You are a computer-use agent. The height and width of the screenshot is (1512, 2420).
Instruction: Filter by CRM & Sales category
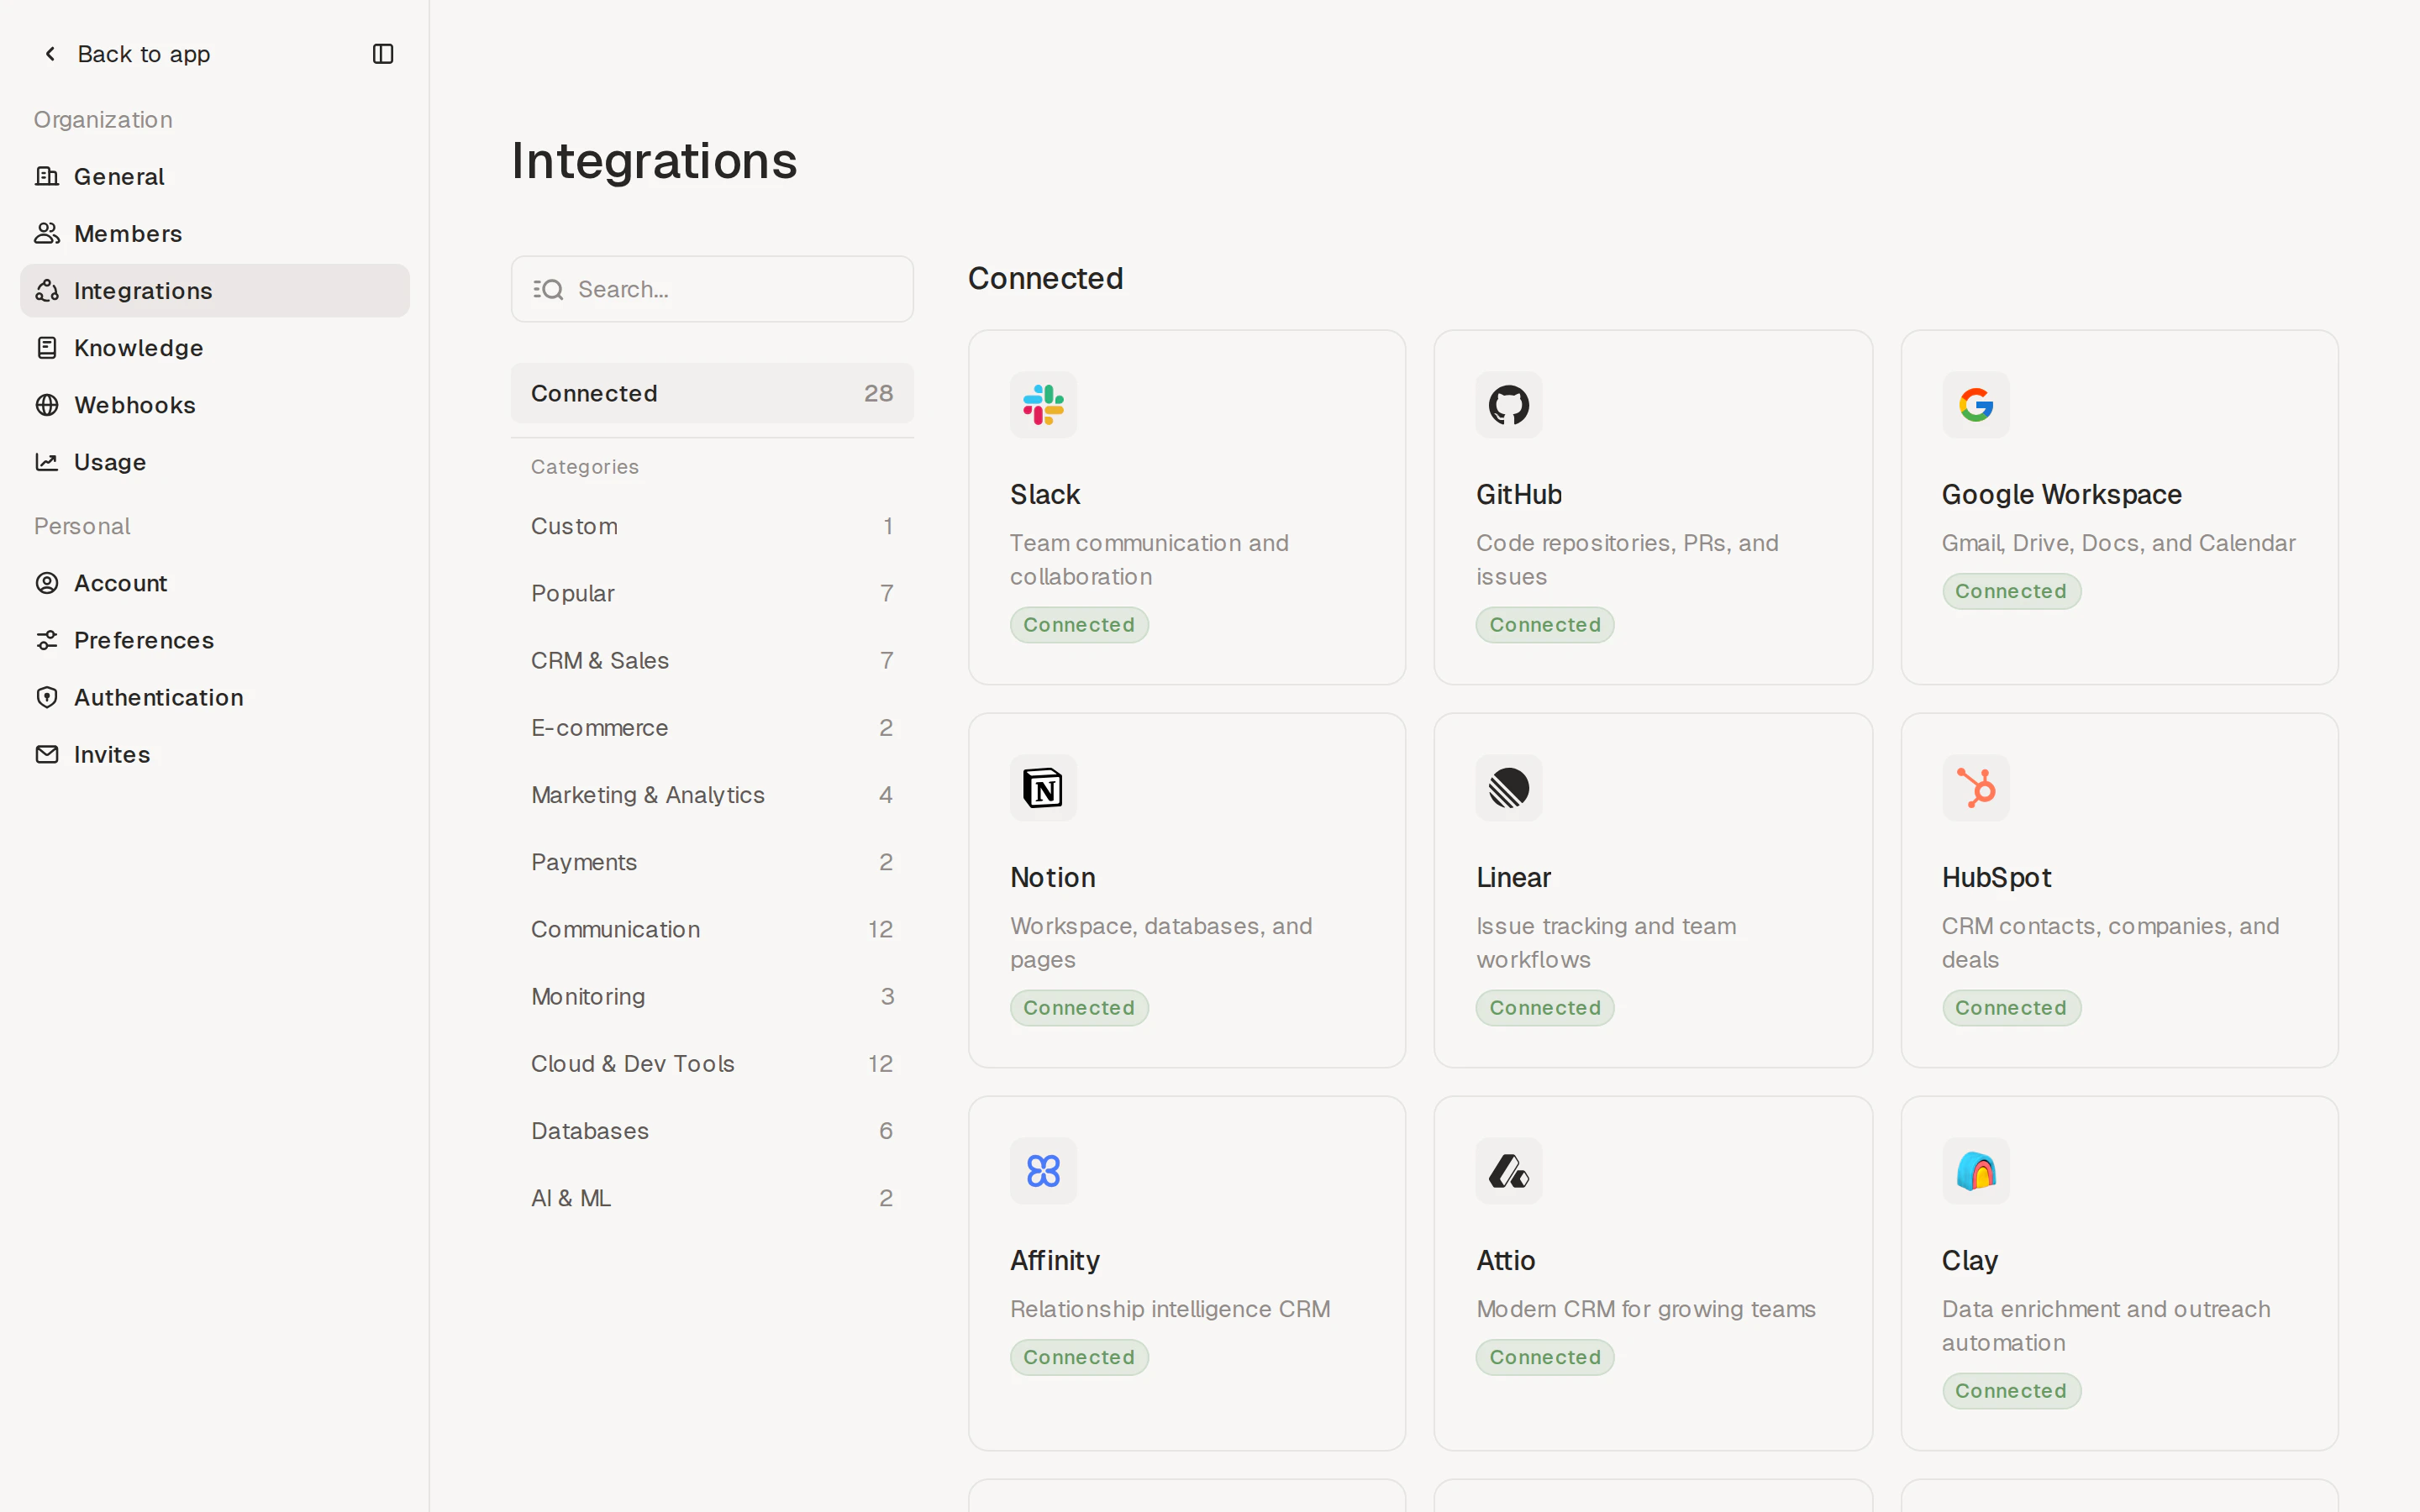click(712, 660)
